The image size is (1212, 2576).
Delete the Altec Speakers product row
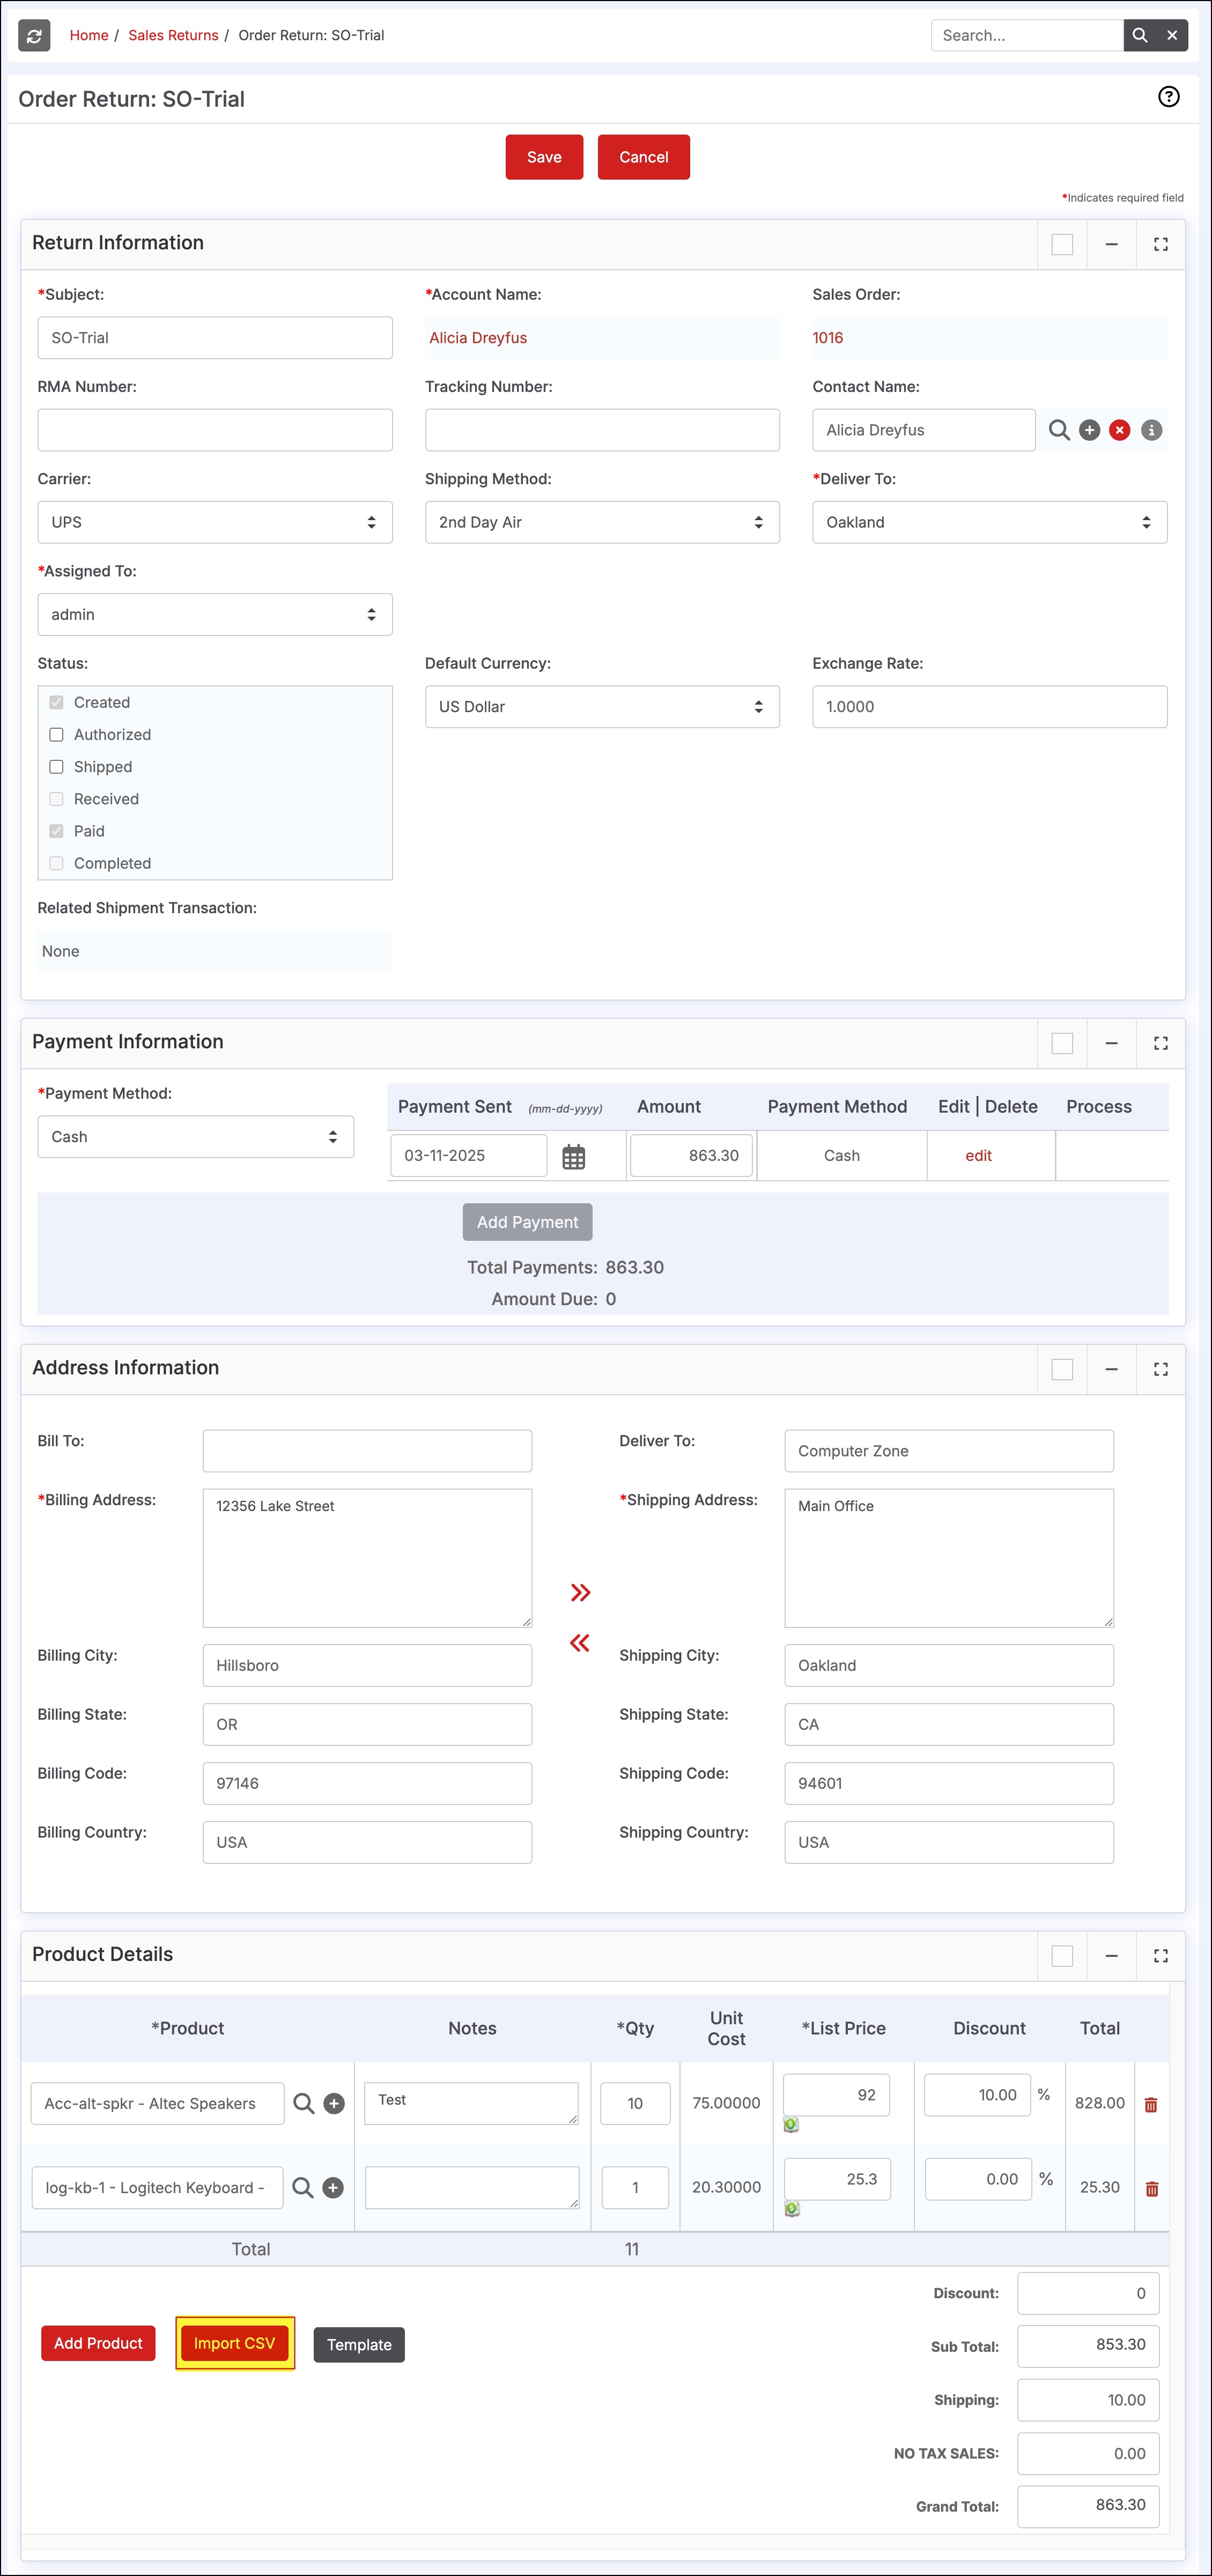(x=1151, y=2104)
